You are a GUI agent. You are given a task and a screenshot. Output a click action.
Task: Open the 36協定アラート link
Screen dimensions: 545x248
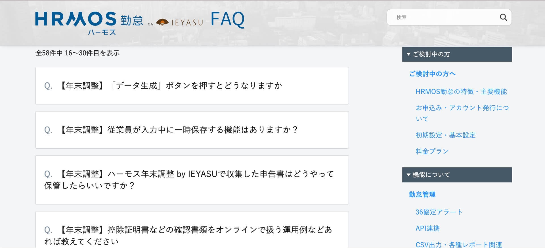coord(439,212)
